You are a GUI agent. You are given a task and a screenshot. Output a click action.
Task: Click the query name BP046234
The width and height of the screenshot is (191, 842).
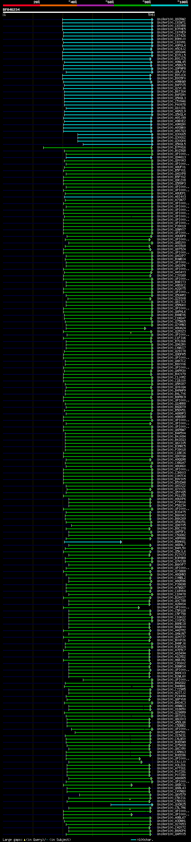[11, 10]
